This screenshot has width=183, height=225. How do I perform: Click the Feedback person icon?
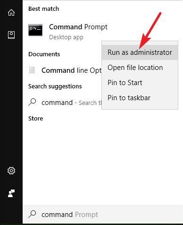tap(11, 193)
